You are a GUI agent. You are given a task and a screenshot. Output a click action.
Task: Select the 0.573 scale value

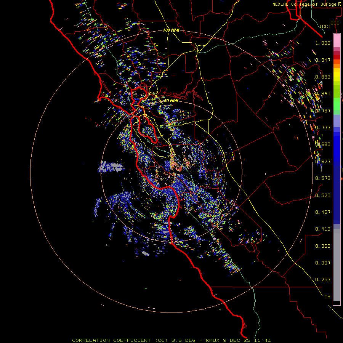323,178
